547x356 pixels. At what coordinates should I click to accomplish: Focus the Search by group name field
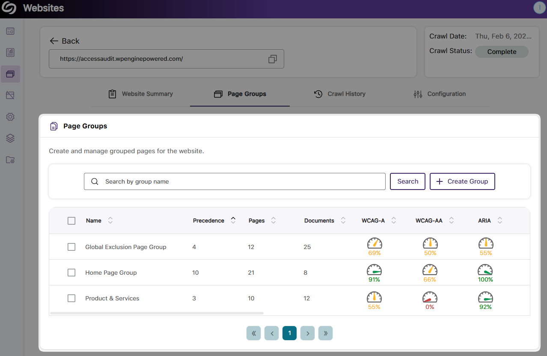tap(240, 181)
